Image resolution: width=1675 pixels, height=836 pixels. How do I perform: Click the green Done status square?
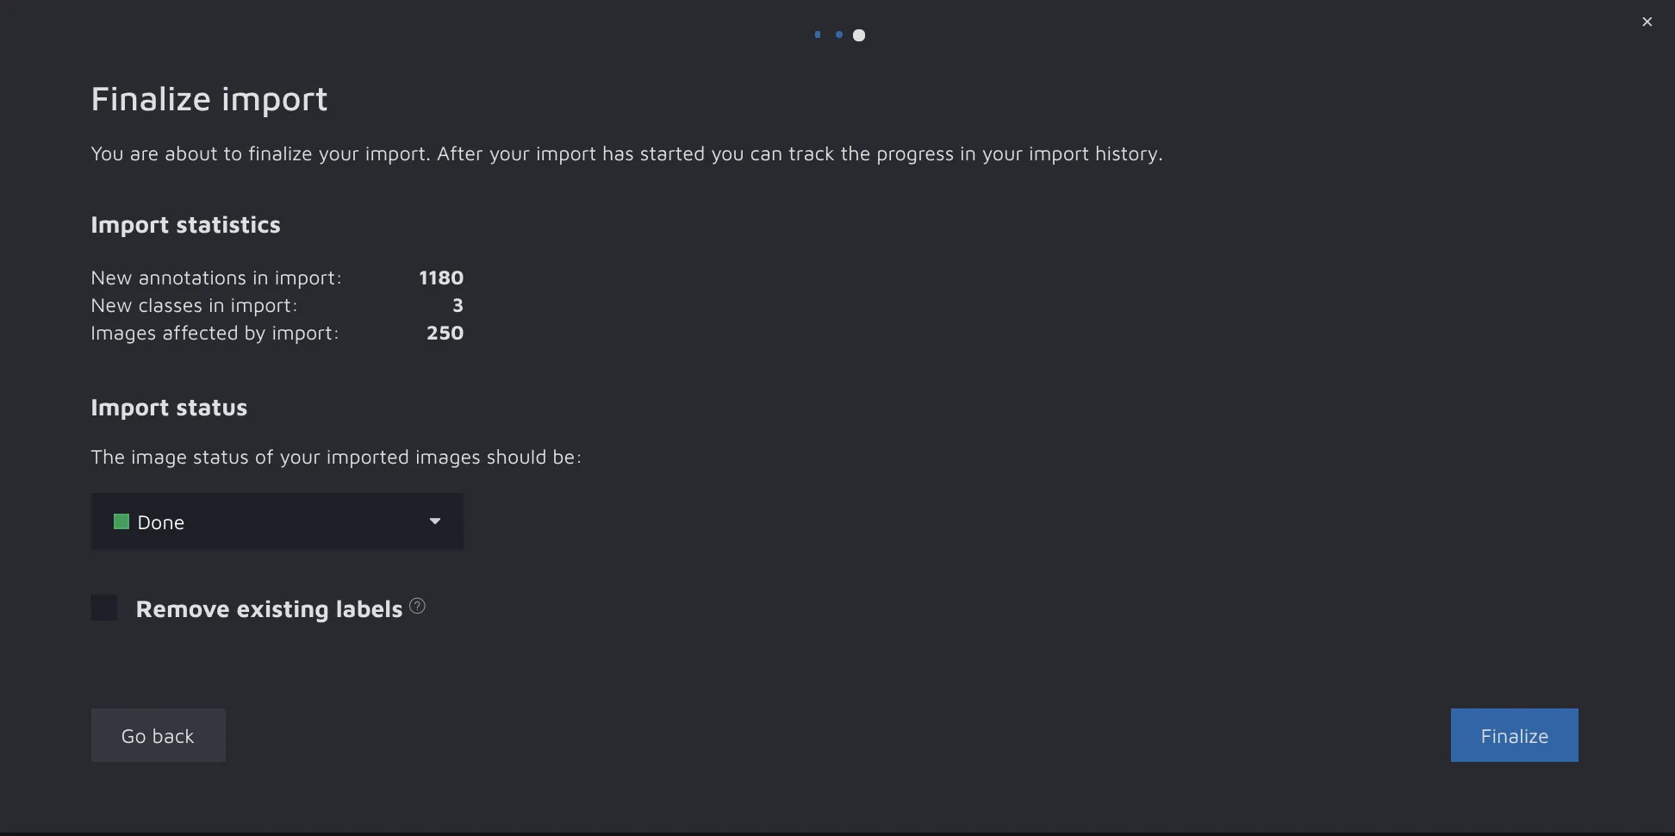click(x=121, y=521)
